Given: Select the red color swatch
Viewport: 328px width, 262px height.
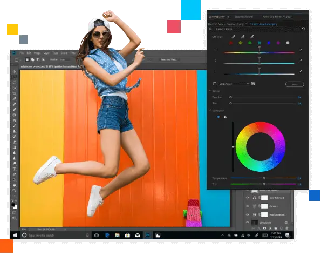Looking at the screenshot, I should 231,43.
